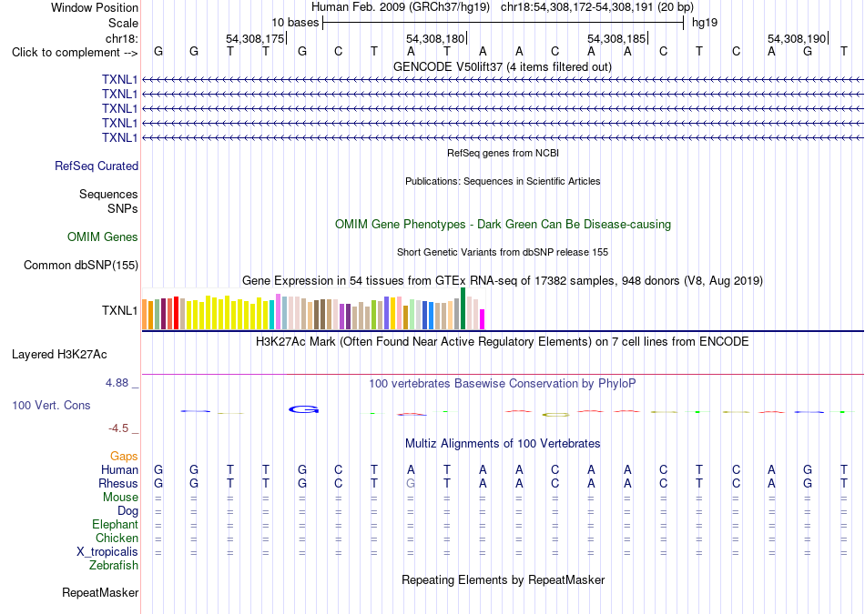Select the Dog alignment row label

128,511
